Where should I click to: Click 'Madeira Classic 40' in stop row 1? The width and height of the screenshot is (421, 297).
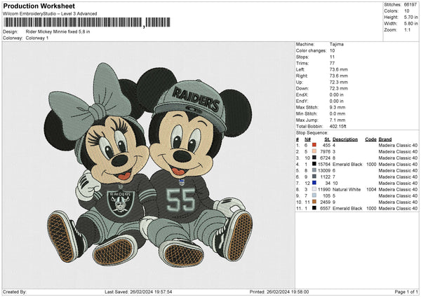(x=398, y=145)
